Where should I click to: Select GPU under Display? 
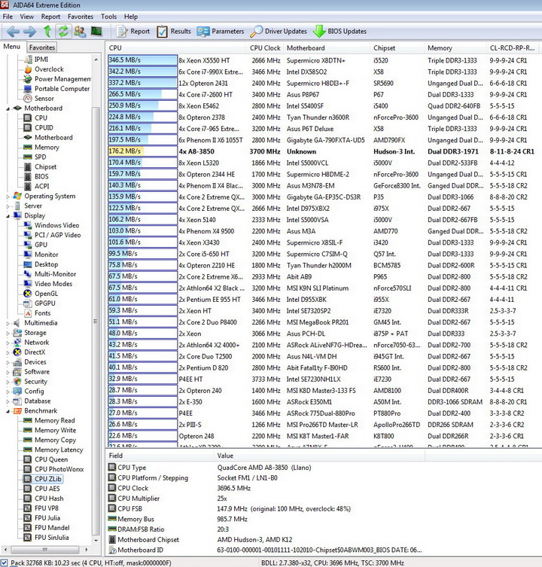41,245
